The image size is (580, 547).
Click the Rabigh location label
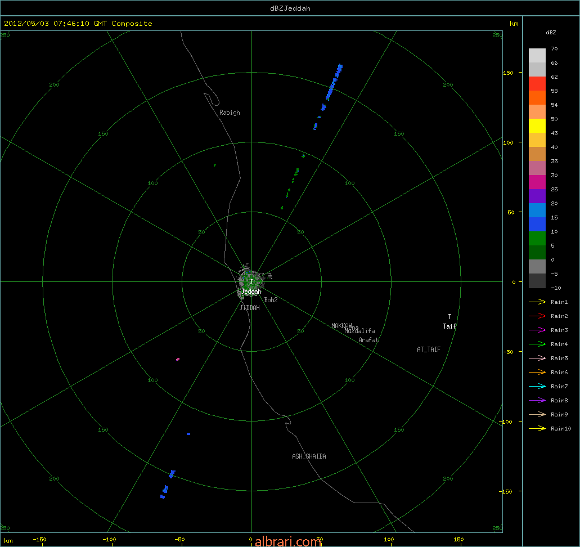pyautogui.click(x=230, y=113)
